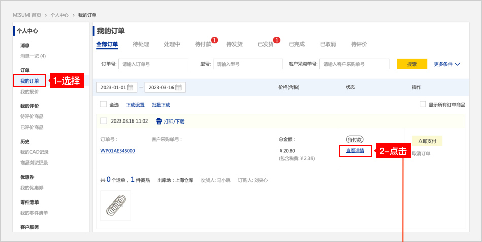This screenshot has height=242, width=482.
Task: Enable the show all order products checkbox
Action: [x=423, y=104]
